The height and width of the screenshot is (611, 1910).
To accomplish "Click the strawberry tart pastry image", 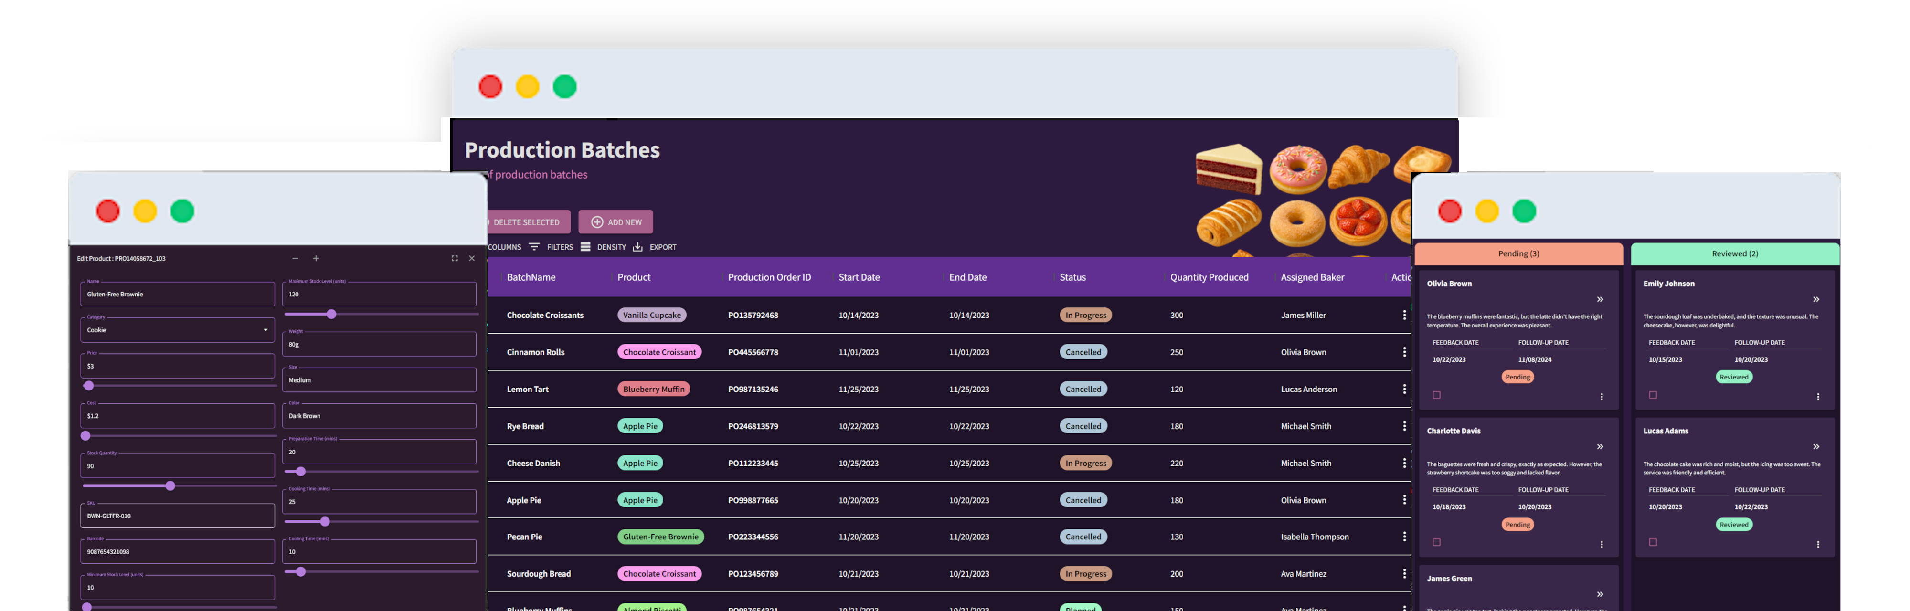I will [x=1358, y=221].
